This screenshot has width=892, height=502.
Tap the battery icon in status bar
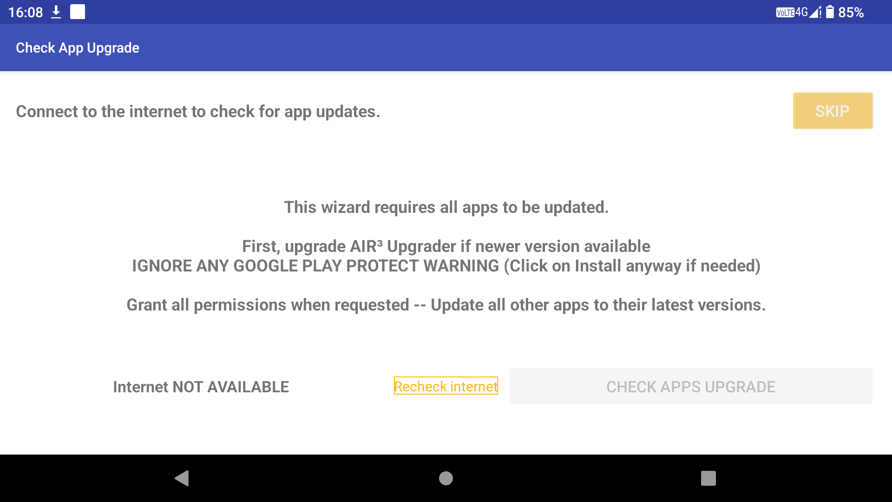830,12
